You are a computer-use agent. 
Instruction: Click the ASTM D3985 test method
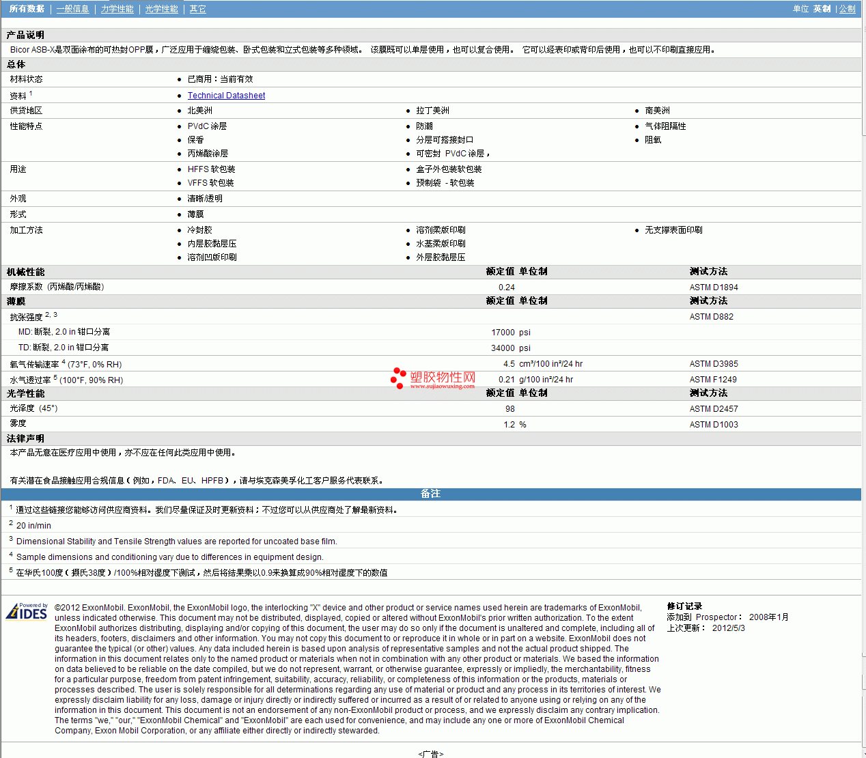(x=714, y=364)
